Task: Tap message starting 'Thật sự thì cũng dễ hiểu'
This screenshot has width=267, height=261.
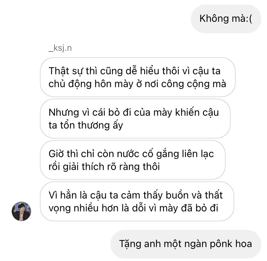Action: (138, 77)
